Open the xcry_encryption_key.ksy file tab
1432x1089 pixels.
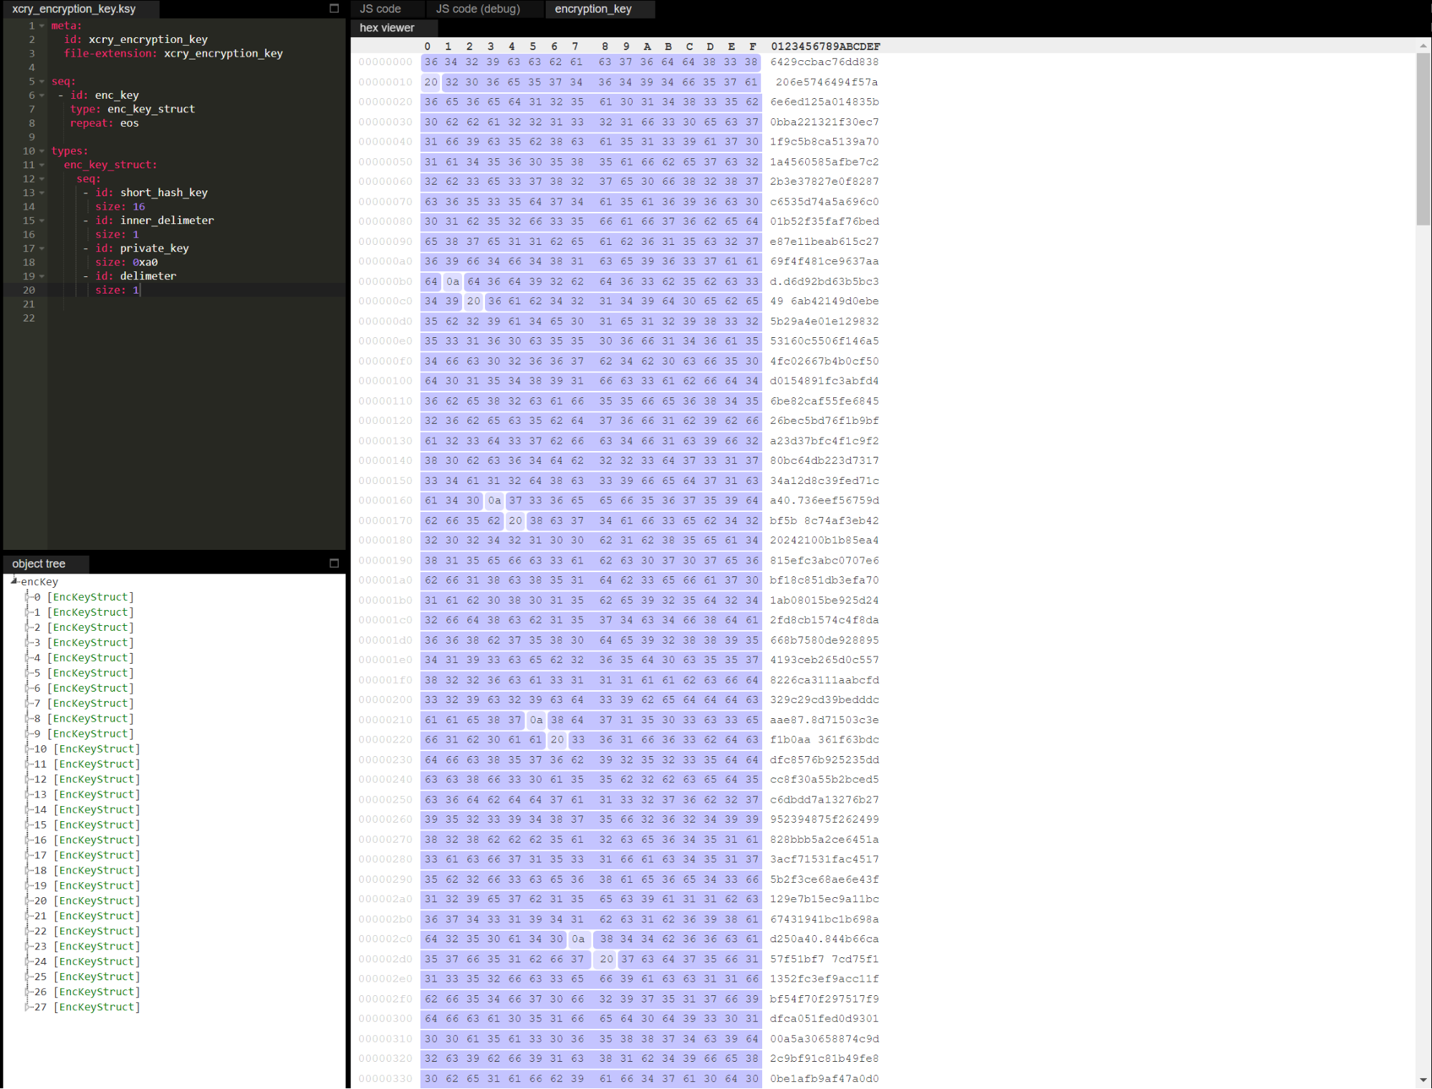click(x=74, y=9)
